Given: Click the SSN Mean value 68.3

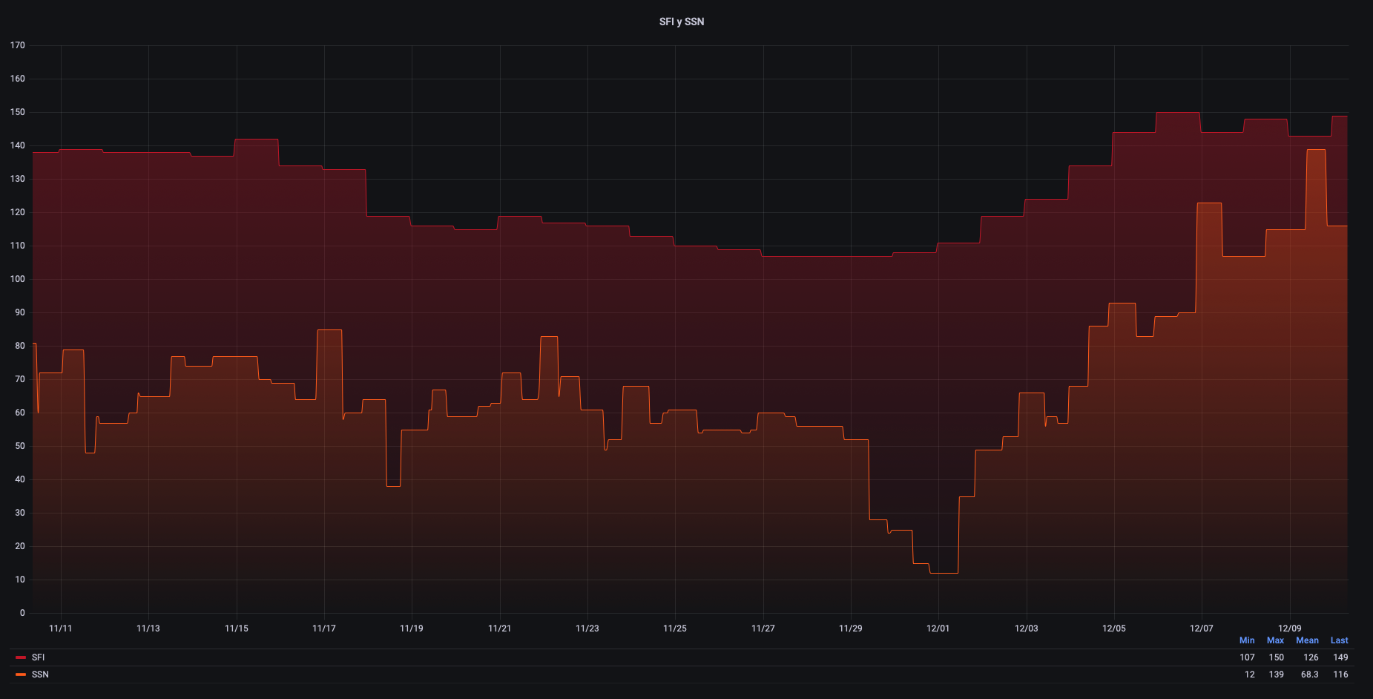Looking at the screenshot, I should (1309, 675).
